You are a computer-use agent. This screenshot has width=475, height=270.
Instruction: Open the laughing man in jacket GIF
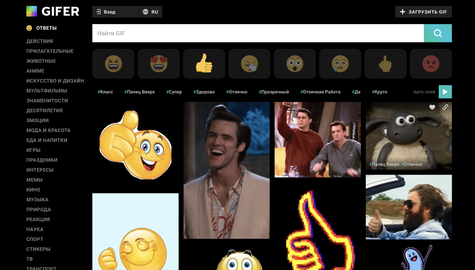[x=226, y=170]
